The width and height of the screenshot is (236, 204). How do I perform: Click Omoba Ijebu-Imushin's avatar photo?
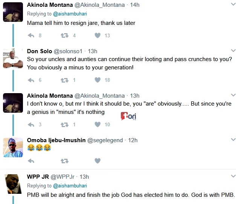(x=12, y=147)
